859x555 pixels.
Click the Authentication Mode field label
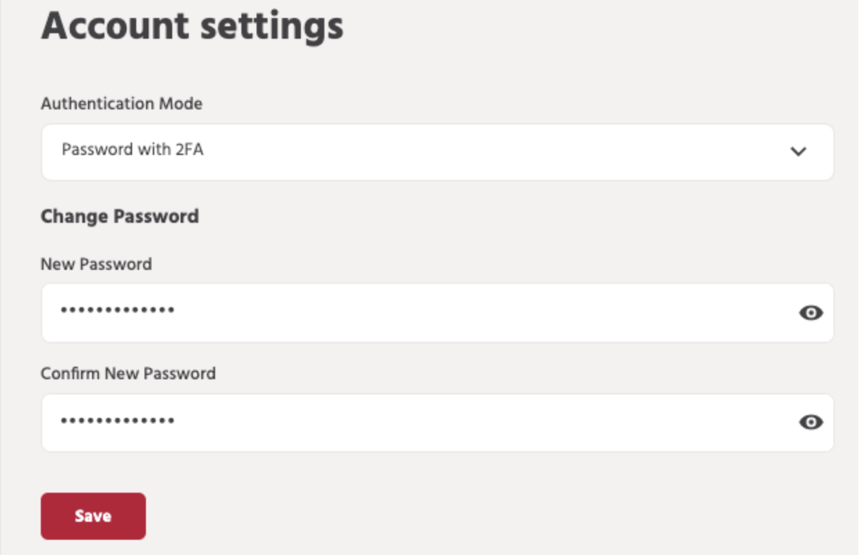click(121, 104)
